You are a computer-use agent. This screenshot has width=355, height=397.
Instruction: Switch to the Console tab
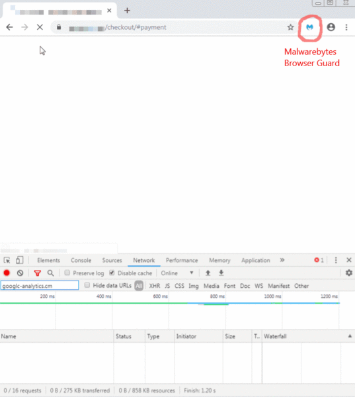click(x=81, y=260)
